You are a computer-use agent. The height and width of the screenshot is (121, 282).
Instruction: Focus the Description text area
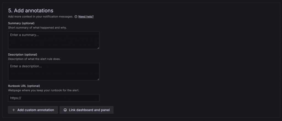(54, 72)
